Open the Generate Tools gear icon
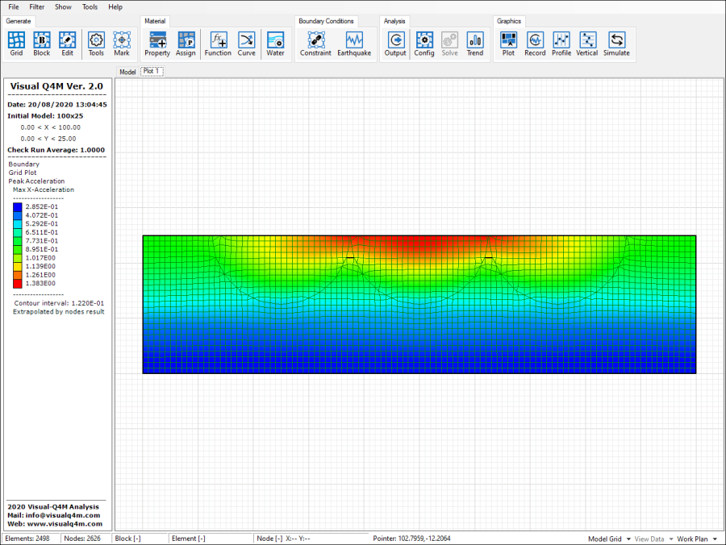This screenshot has height=545, width=726. click(96, 44)
